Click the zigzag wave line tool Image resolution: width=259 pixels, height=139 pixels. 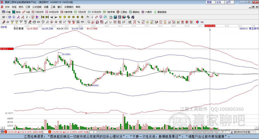pos(111,22)
